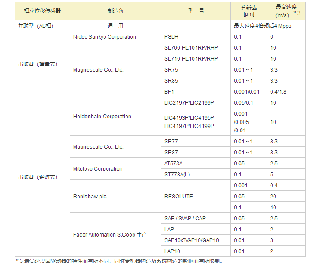319x266 pixels.
Task: Click the 制造商 column header
Action: pyautogui.click(x=115, y=11)
